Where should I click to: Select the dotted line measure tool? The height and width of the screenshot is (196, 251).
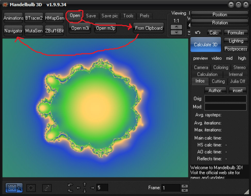pos(47,188)
